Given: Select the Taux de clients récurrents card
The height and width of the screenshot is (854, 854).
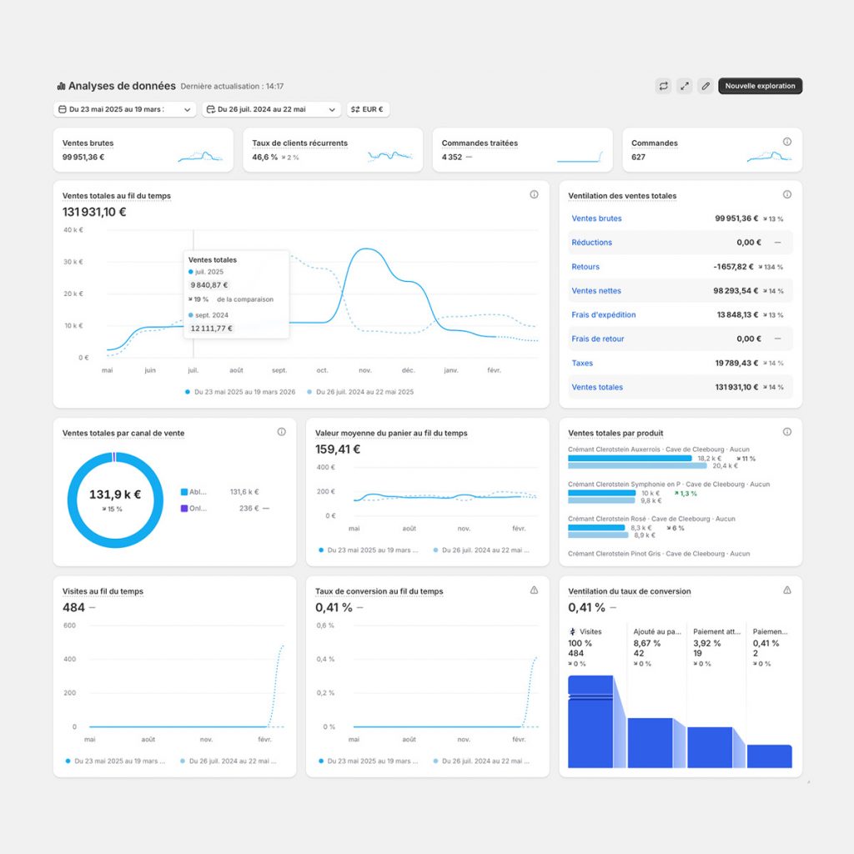Looking at the screenshot, I should [x=332, y=150].
